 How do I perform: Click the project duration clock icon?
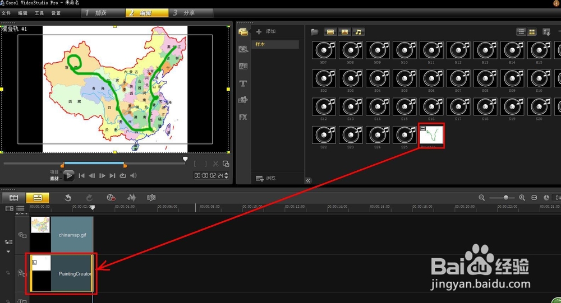(x=546, y=198)
